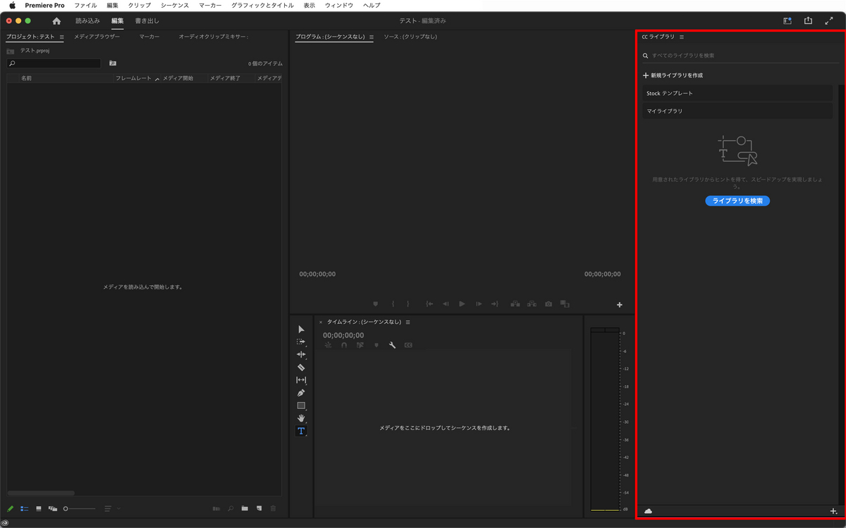Viewport: 846px width, 528px height.
Task: Open the Program monitor panel menu
Action: pos(372,37)
